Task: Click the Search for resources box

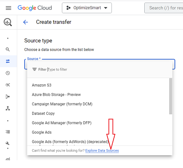Action: click(x=163, y=8)
